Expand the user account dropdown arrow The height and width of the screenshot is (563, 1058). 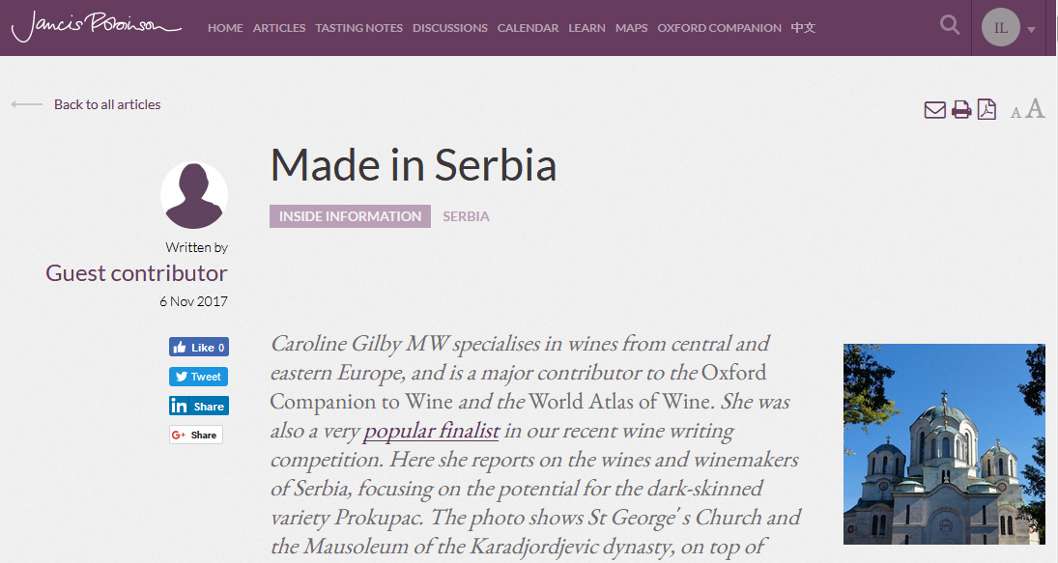(x=1032, y=29)
